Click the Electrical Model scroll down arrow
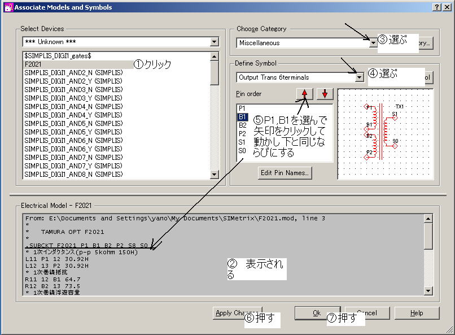Image resolution: width=455 pixels, height=335 pixels. point(428,290)
